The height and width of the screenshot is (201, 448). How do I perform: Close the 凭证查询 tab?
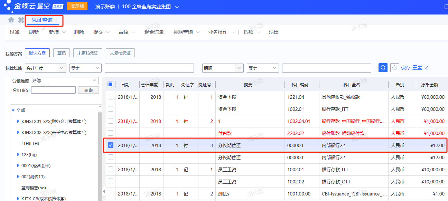pyautogui.click(x=57, y=20)
